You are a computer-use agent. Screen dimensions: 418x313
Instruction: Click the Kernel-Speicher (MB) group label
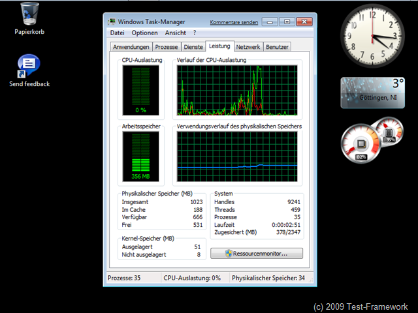click(148, 239)
